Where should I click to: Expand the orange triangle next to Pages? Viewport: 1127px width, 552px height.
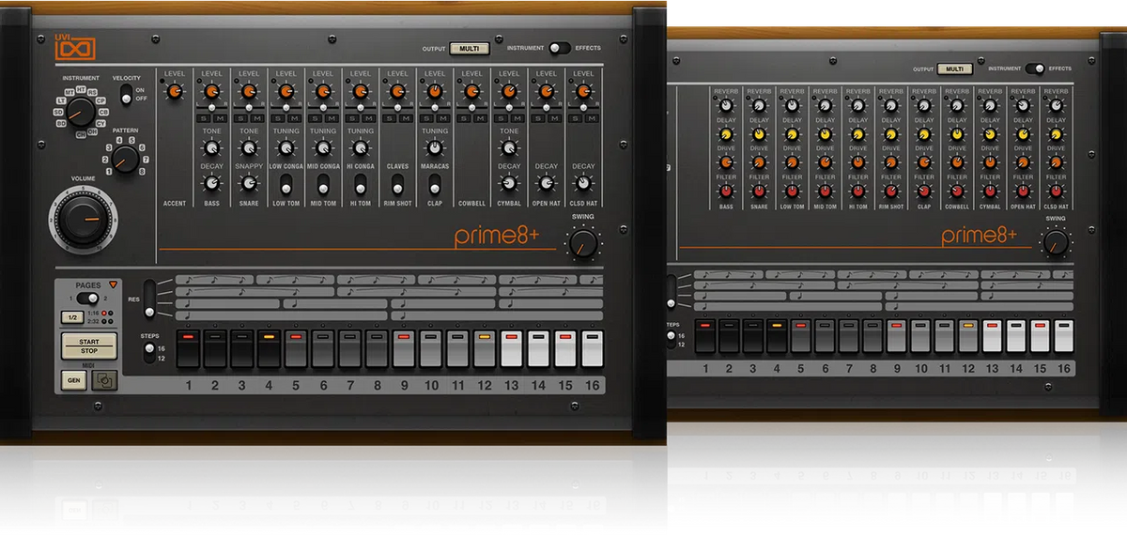click(114, 284)
